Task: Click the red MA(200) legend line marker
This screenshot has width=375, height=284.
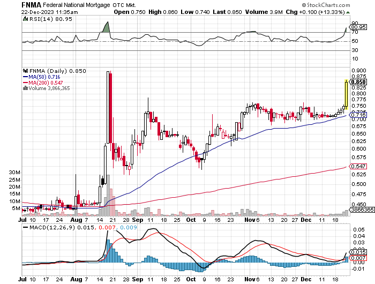Action: pyautogui.click(x=25, y=83)
